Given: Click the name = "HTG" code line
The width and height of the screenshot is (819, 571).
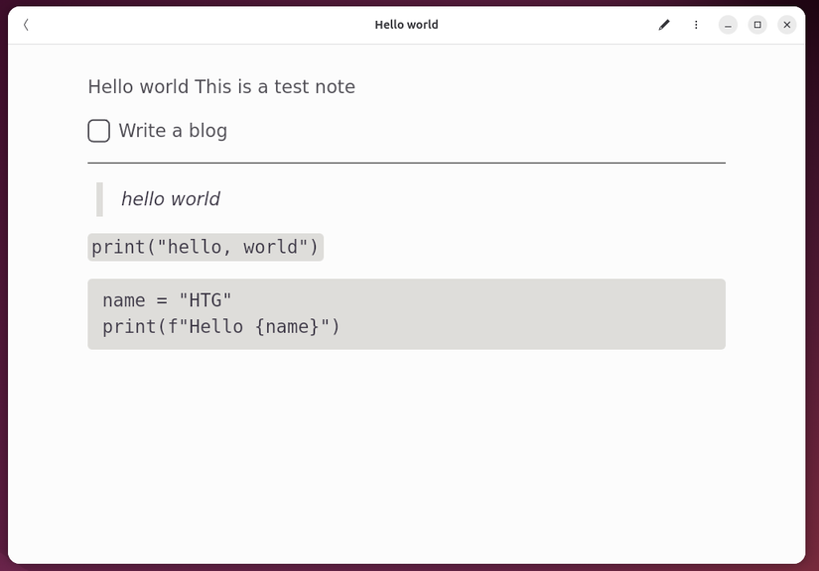Looking at the screenshot, I should tap(167, 300).
